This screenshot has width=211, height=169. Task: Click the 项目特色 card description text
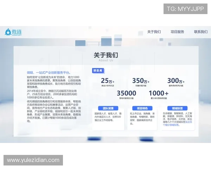click(142, 118)
